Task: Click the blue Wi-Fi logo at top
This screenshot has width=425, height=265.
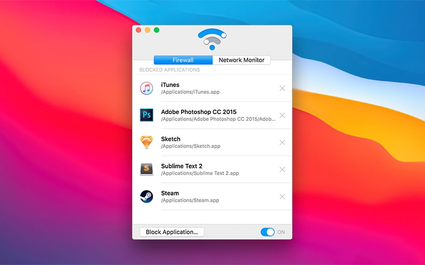Action: click(212, 39)
